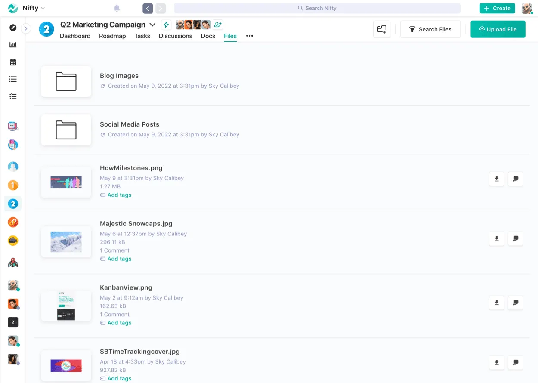Screen dimensions: 538x383
Task: Open the notifications bell icon
Action: [x=116, y=8]
